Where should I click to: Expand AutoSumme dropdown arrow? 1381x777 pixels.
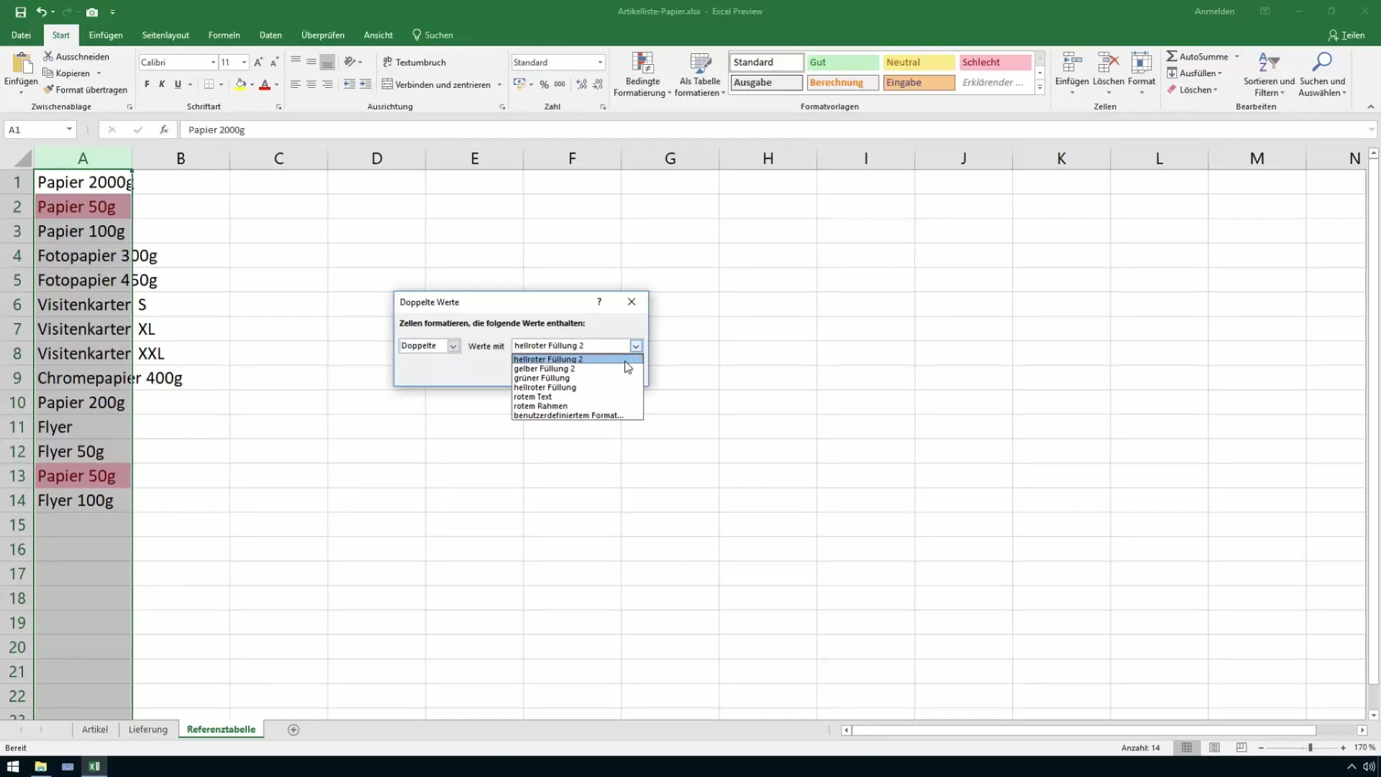coord(1237,57)
